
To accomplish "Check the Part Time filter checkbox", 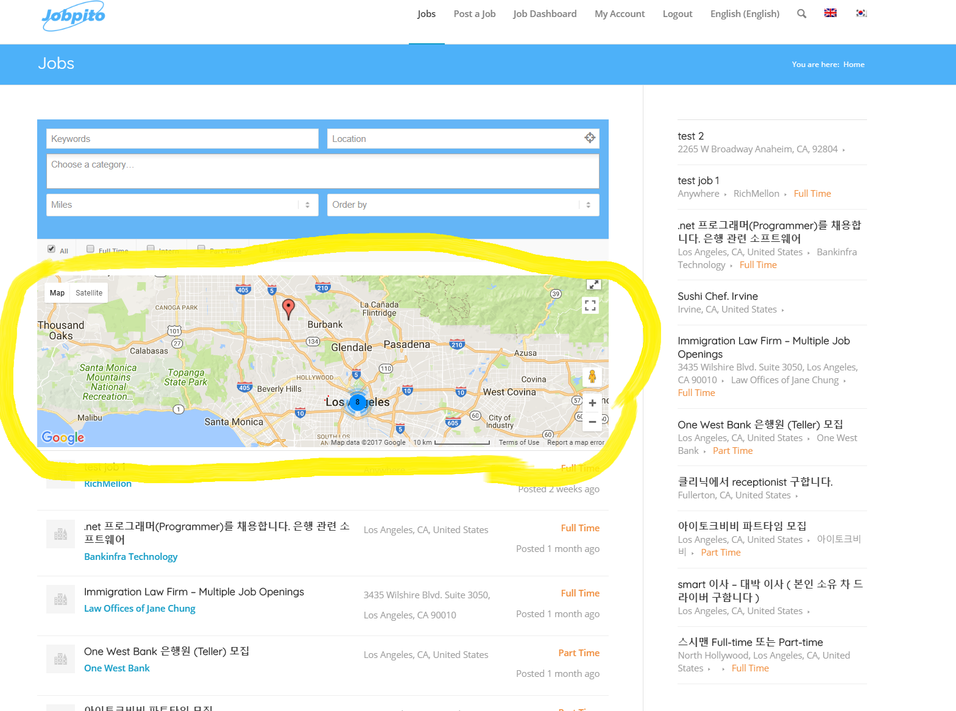I will point(201,249).
